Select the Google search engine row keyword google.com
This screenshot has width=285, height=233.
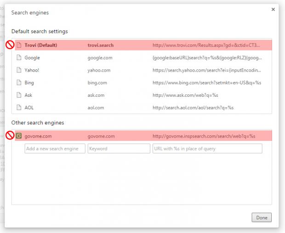100,58
